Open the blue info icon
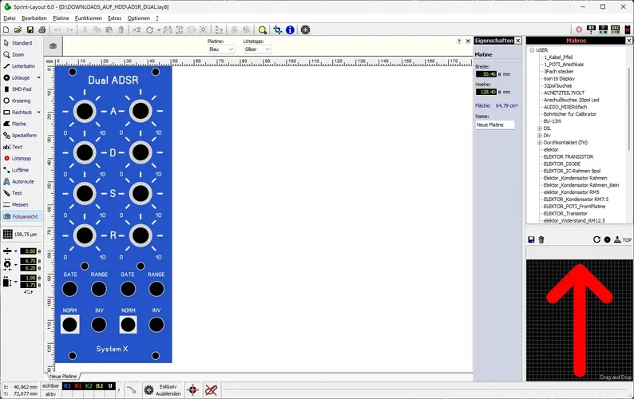The height and width of the screenshot is (399, 634). 290,30
